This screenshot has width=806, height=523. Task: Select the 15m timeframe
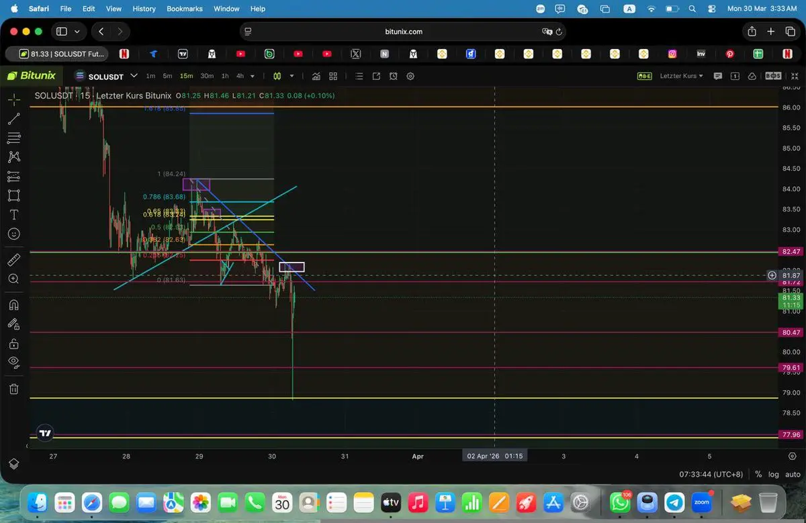pos(186,76)
